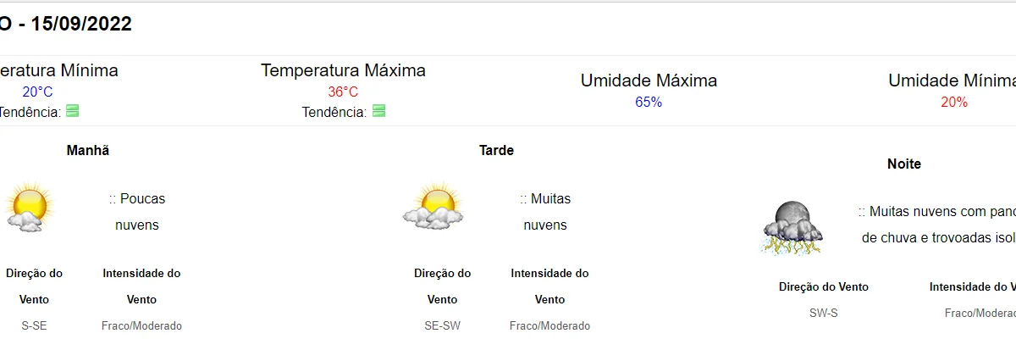Click the Umidade Máxima label
This screenshot has height=350, width=1016.
(x=649, y=81)
